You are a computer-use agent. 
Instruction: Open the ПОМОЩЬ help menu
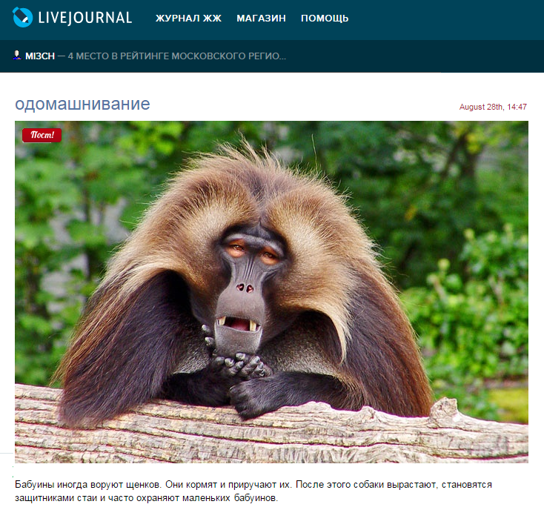(325, 19)
